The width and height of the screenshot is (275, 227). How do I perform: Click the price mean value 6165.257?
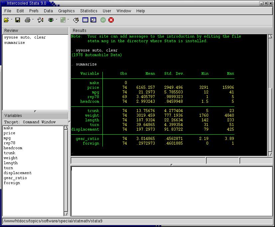click(x=146, y=87)
